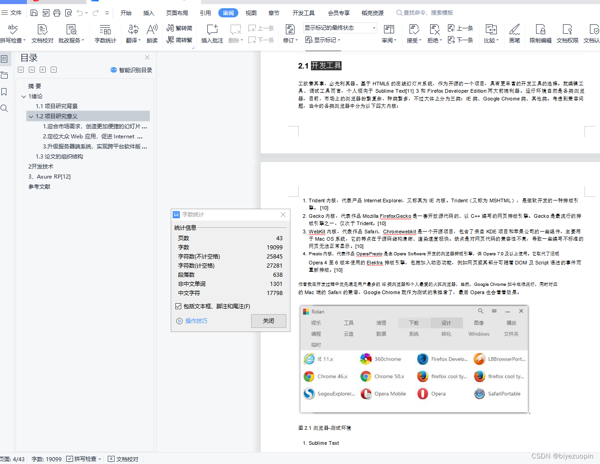
Task: Click the expand-all plus icon in 目录 pane
Action: (42, 70)
